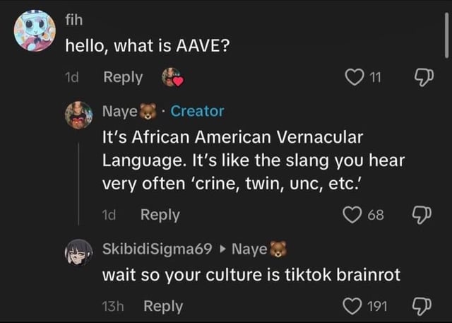Click the comments scrollbar thumb
The height and width of the screenshot is (323, 452).
click(447, 35)
